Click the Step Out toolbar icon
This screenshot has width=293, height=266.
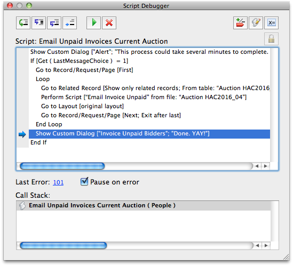pos(54,23)
